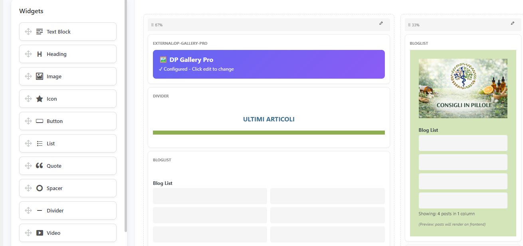Click the Image widget picture icon
The image size is (523, 246).
click(40, 76)
